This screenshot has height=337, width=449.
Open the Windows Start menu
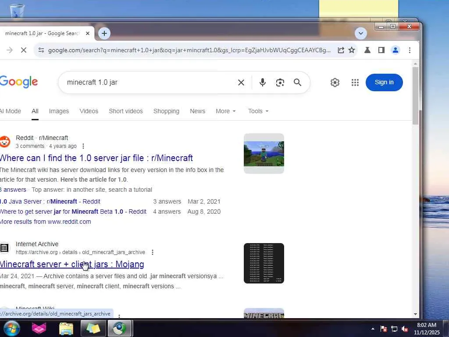point(11,328)
